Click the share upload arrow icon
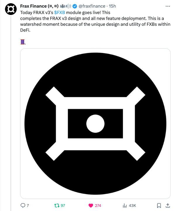The image size is (175, 211). 168,205
